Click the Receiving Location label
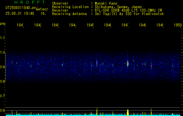Viewport: 183px width, 116px height. pyautogui.click(x=70, y=7)
